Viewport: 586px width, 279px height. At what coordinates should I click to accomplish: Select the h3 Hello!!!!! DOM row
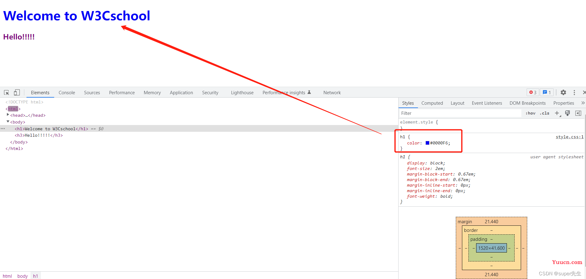point(199,135)
